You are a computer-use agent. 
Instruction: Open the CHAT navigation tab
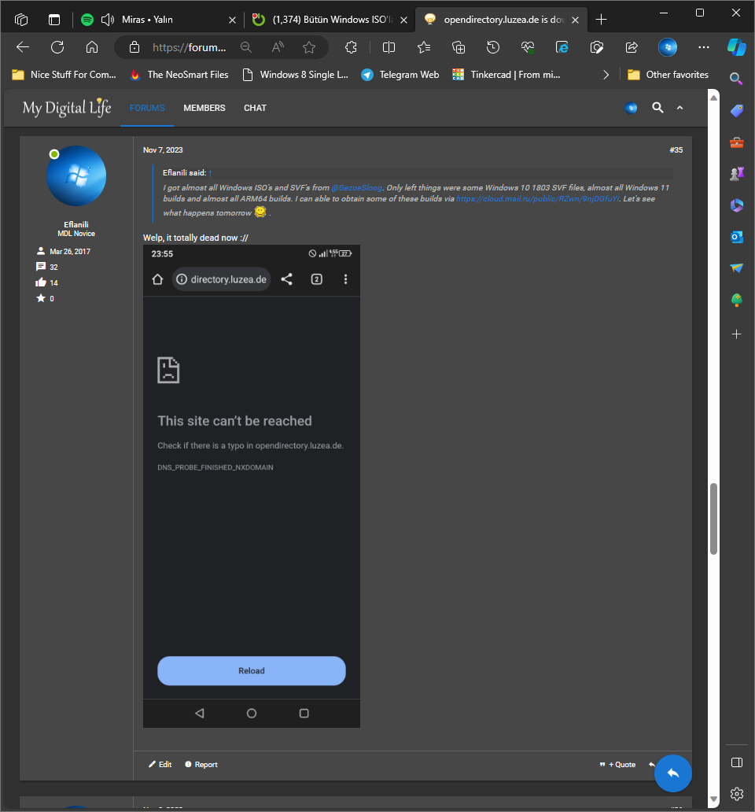tap(255, 108)
